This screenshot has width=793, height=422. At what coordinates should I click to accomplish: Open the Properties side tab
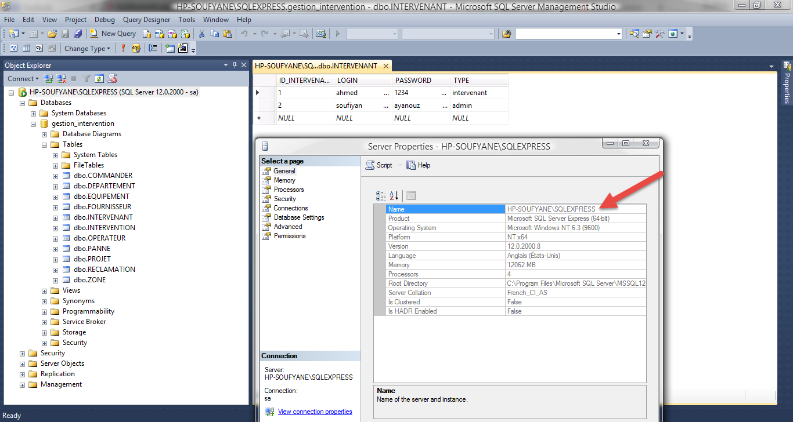787,83
